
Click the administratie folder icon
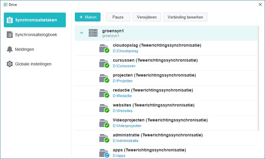[x=104, y=138]
